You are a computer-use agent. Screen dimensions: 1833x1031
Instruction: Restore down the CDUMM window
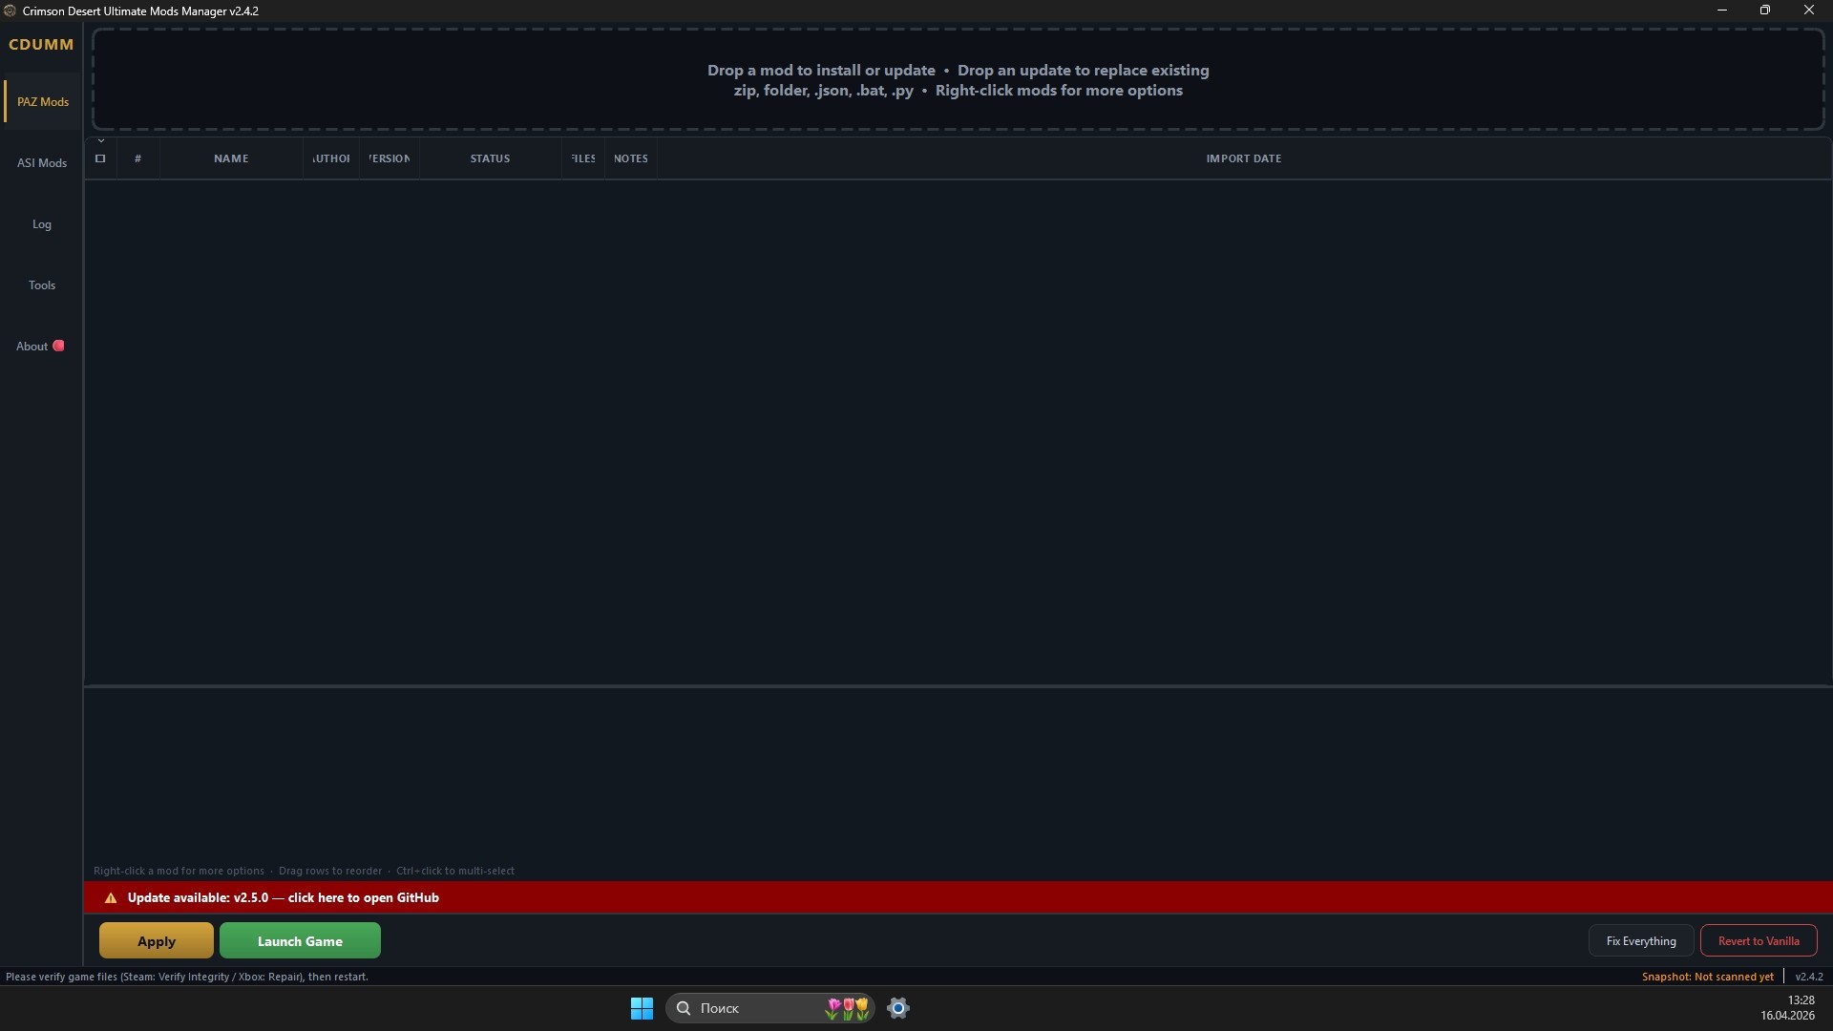[1765, 11]
